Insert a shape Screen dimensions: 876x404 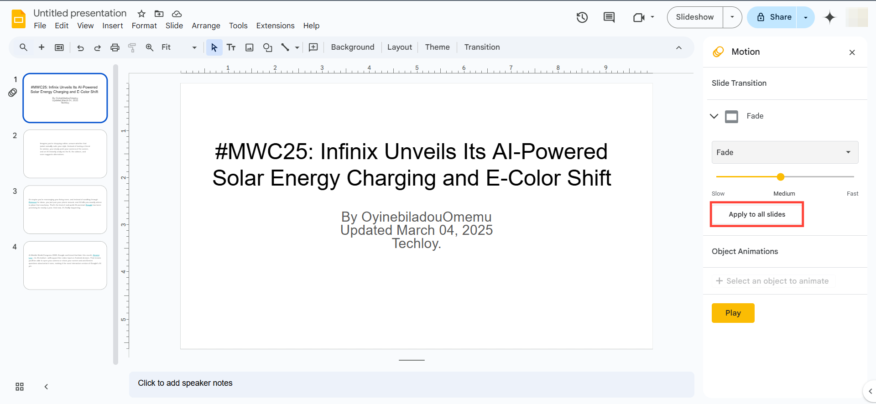268,47
